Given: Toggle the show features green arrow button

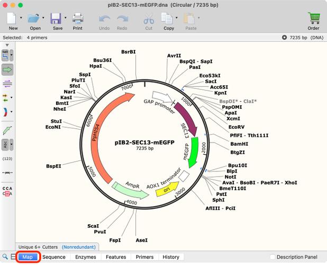Looking at the screenshot, I should 7,69.
